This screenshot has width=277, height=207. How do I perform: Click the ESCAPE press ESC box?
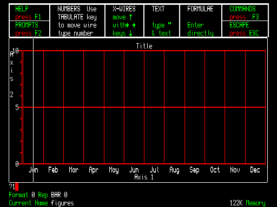click(x=245, y=29)
